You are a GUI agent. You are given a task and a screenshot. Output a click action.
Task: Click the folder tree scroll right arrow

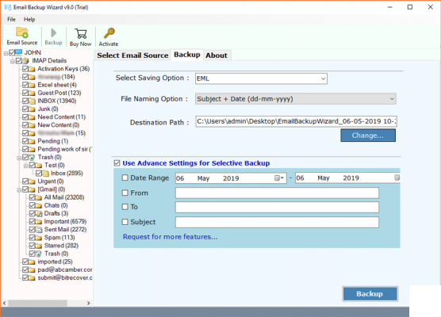tap(89, 303)
